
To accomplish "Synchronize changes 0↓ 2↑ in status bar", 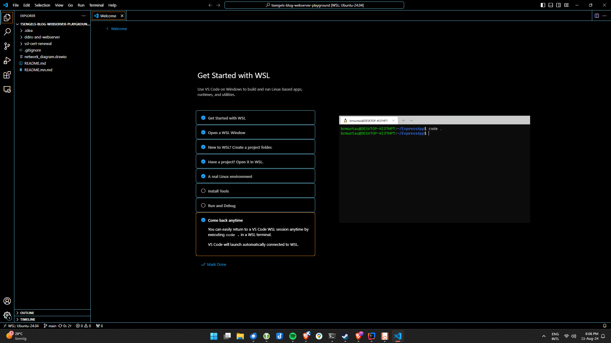I will 65,326.
